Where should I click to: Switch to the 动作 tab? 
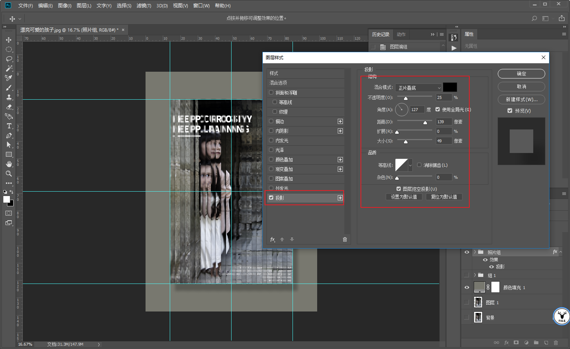pyautogui.click(x=401, y=34)
